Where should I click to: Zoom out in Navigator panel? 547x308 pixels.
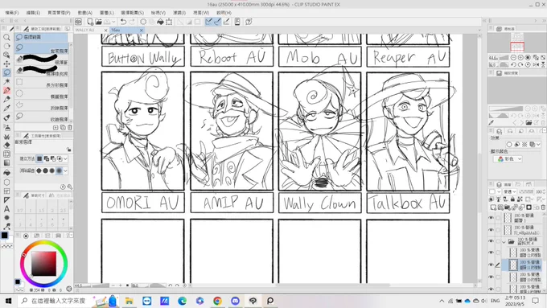pos(513,58)
